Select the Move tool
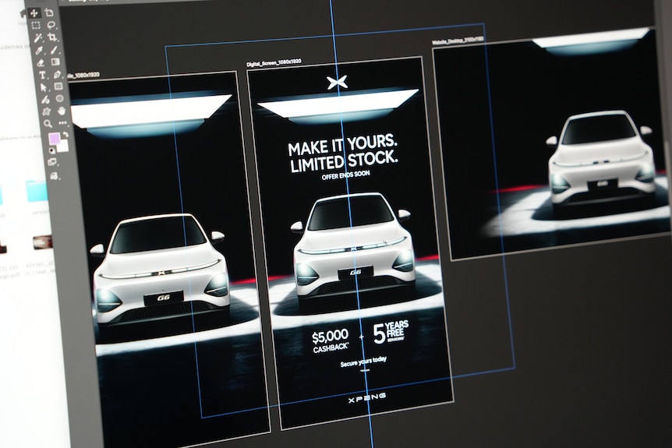This screenshot has height=448, width=672. pos(34,13)
